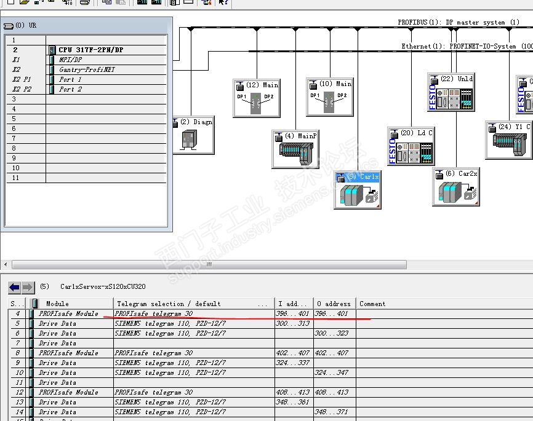Select the MPI/DP interface row
The image size is (533, 421).
(x=70, y=60)
